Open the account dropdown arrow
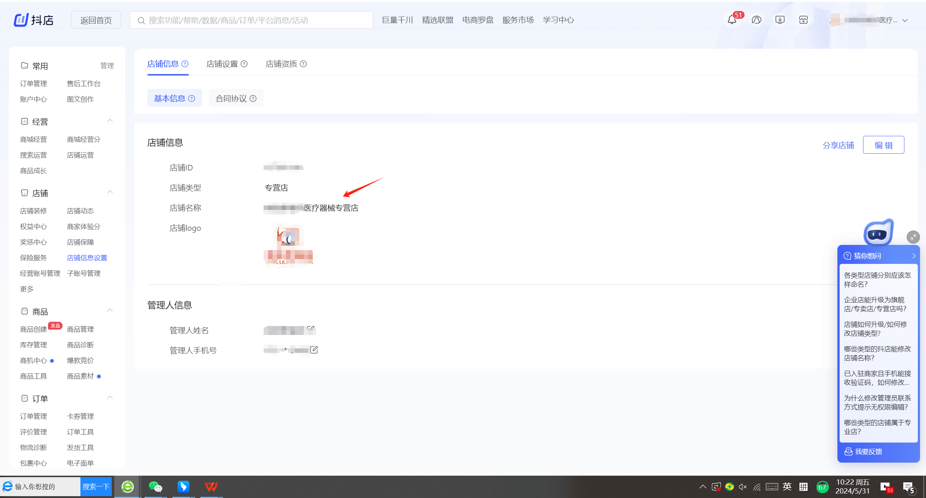This screenshot has height=498, width=926. click(905, 21)
